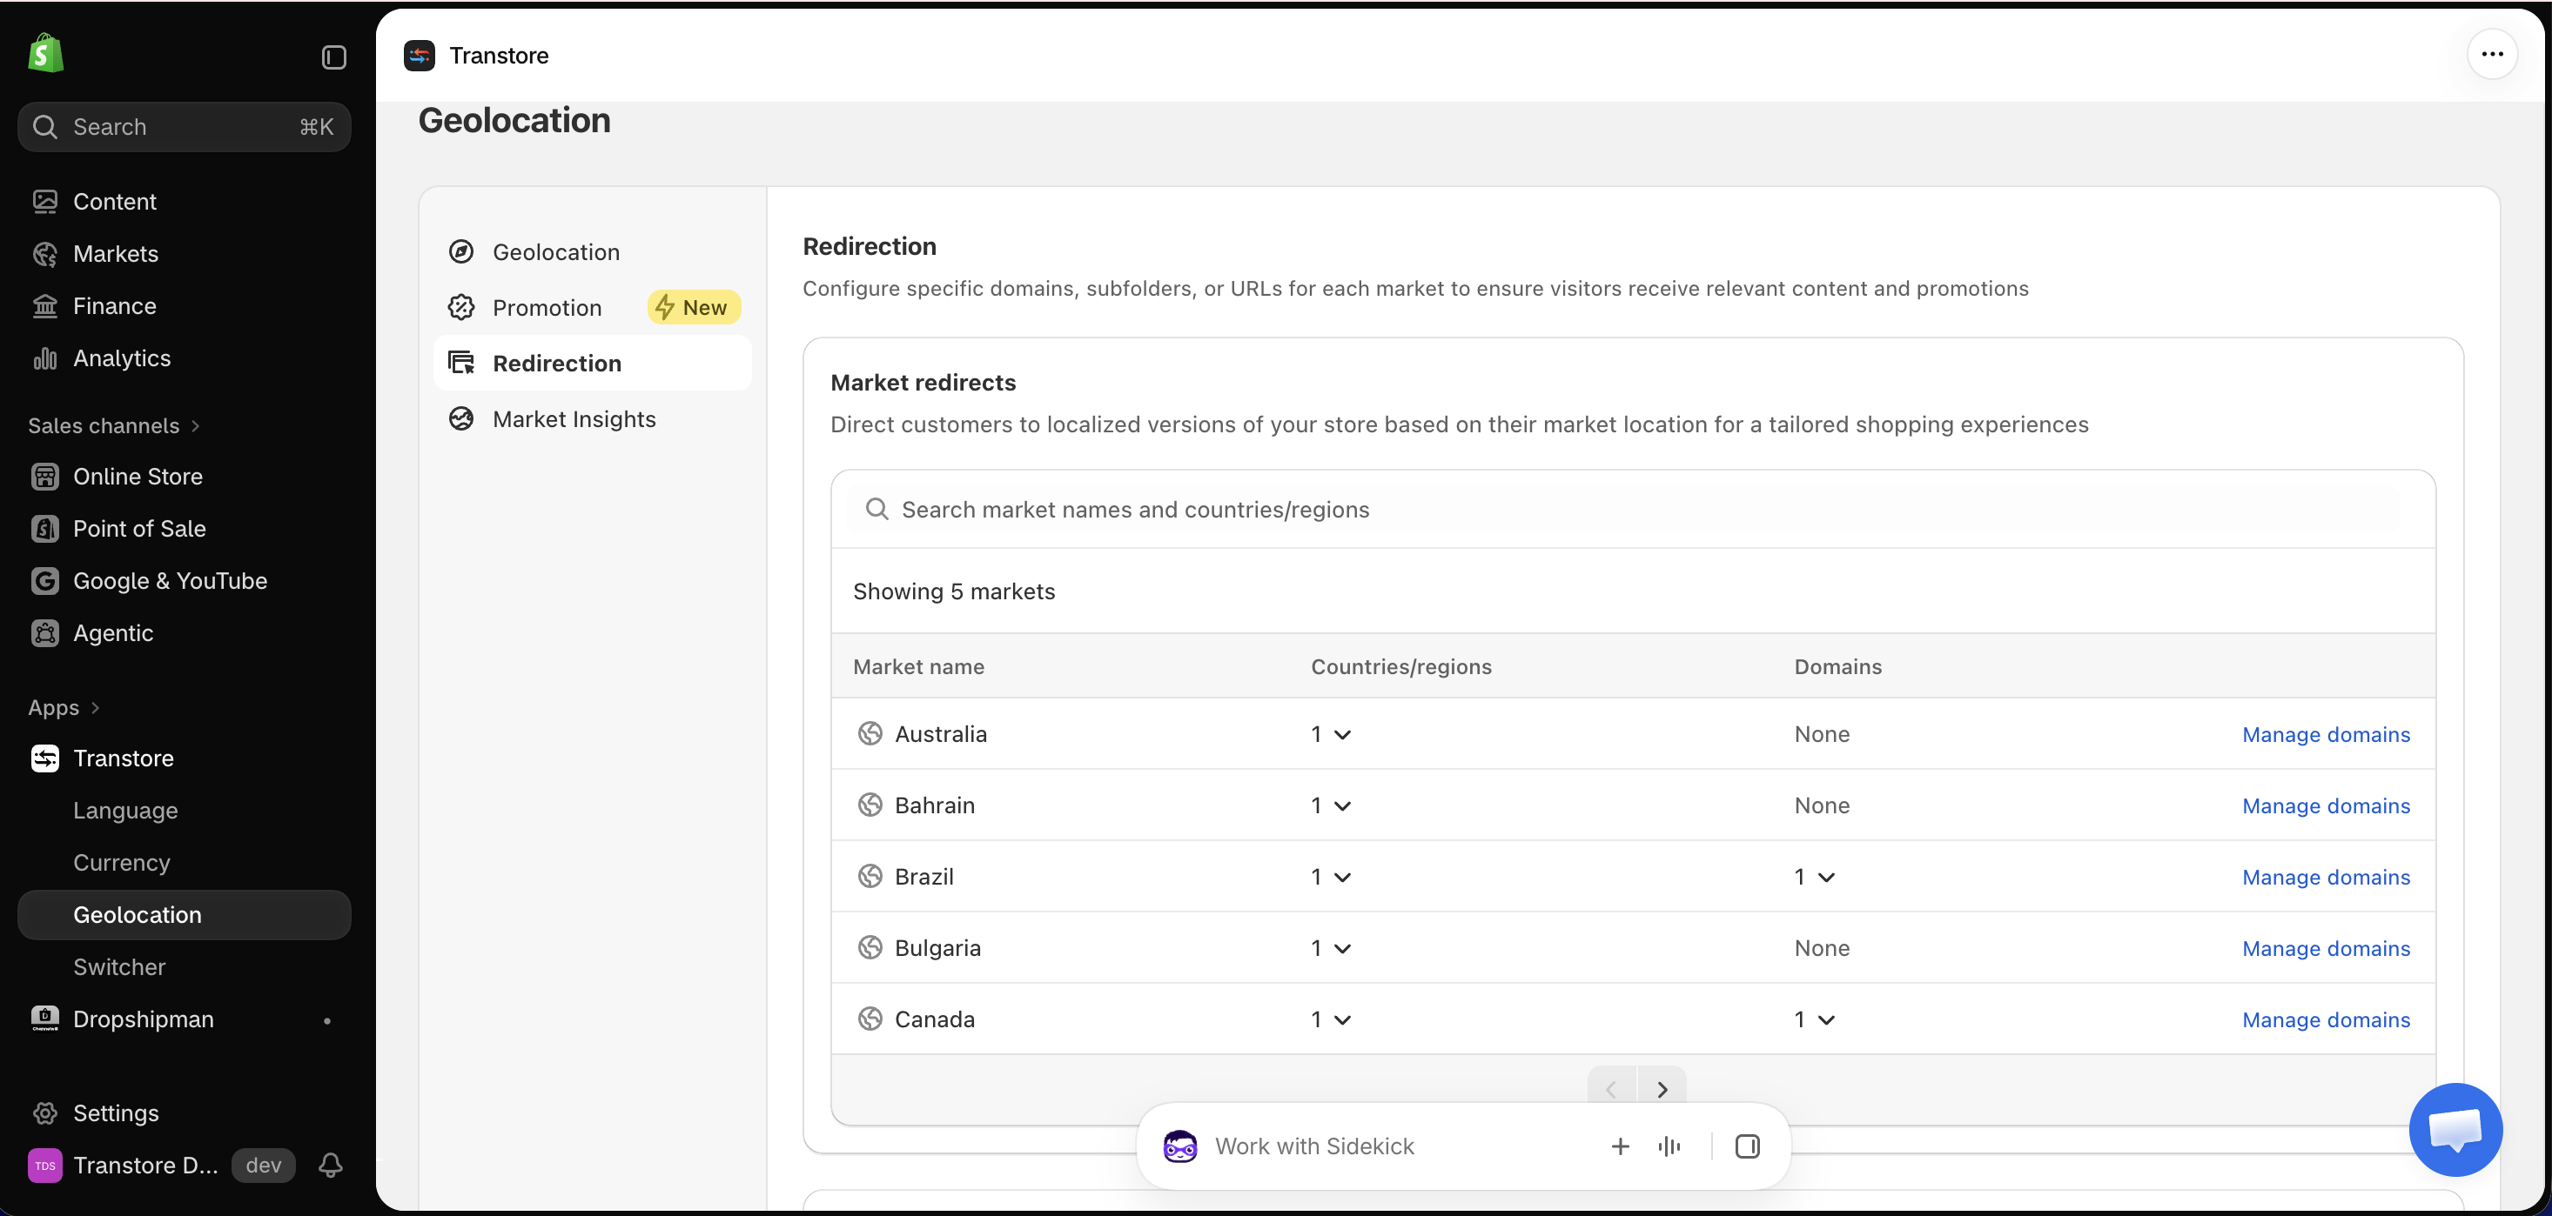Expand the Sales channels section
Screen dimensions: 2552x1216
(x=114, y=426)
